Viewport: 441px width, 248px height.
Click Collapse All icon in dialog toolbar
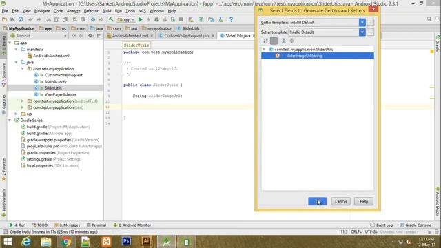pyautogui.click(x=291, y=41)
